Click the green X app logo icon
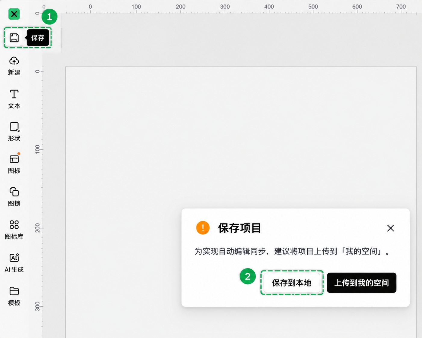This screenshot has height=338, width=422. pos(14,14)
